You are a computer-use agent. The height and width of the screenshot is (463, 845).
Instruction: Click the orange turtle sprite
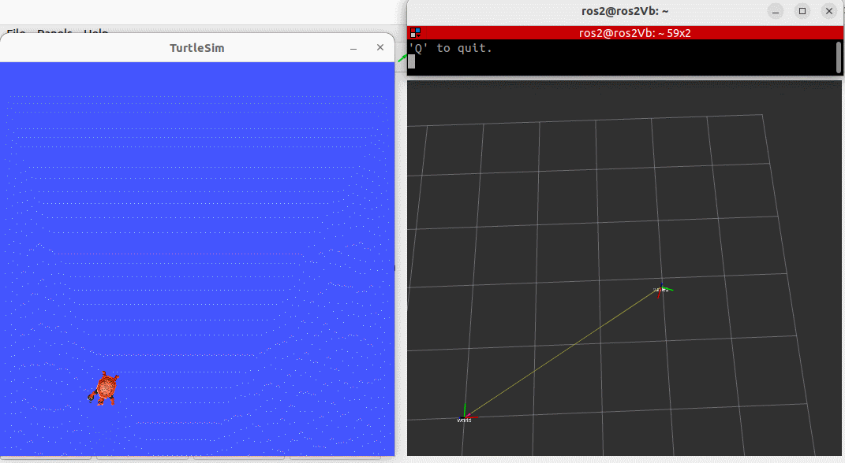pos(104,387)
